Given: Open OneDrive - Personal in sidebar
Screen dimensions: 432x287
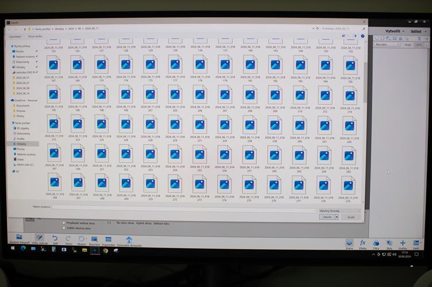Looking at the screenshot, I should [x=25, y=100].
